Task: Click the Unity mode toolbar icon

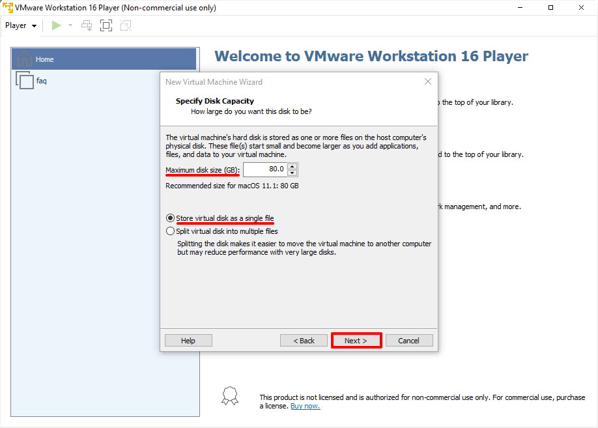Action: 126,25
